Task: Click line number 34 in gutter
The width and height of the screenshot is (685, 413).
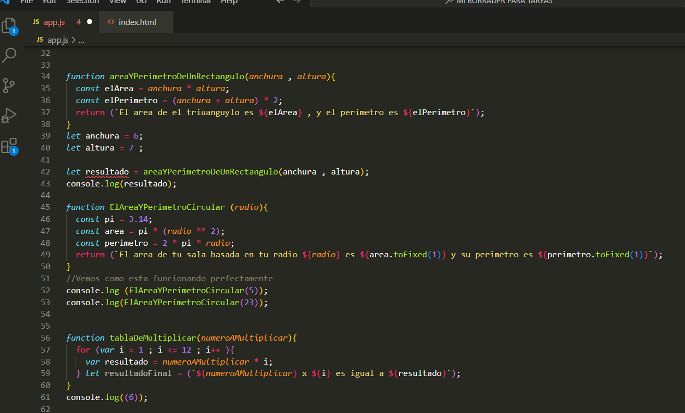Action: point(45,77)
